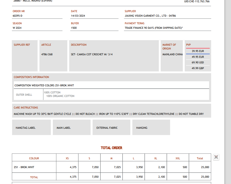Click the order date 14/03/2024

click(x=78, y=16)
